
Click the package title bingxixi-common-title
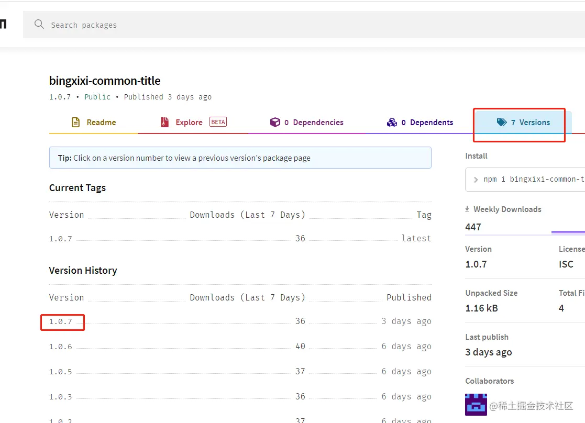point(105,81)
